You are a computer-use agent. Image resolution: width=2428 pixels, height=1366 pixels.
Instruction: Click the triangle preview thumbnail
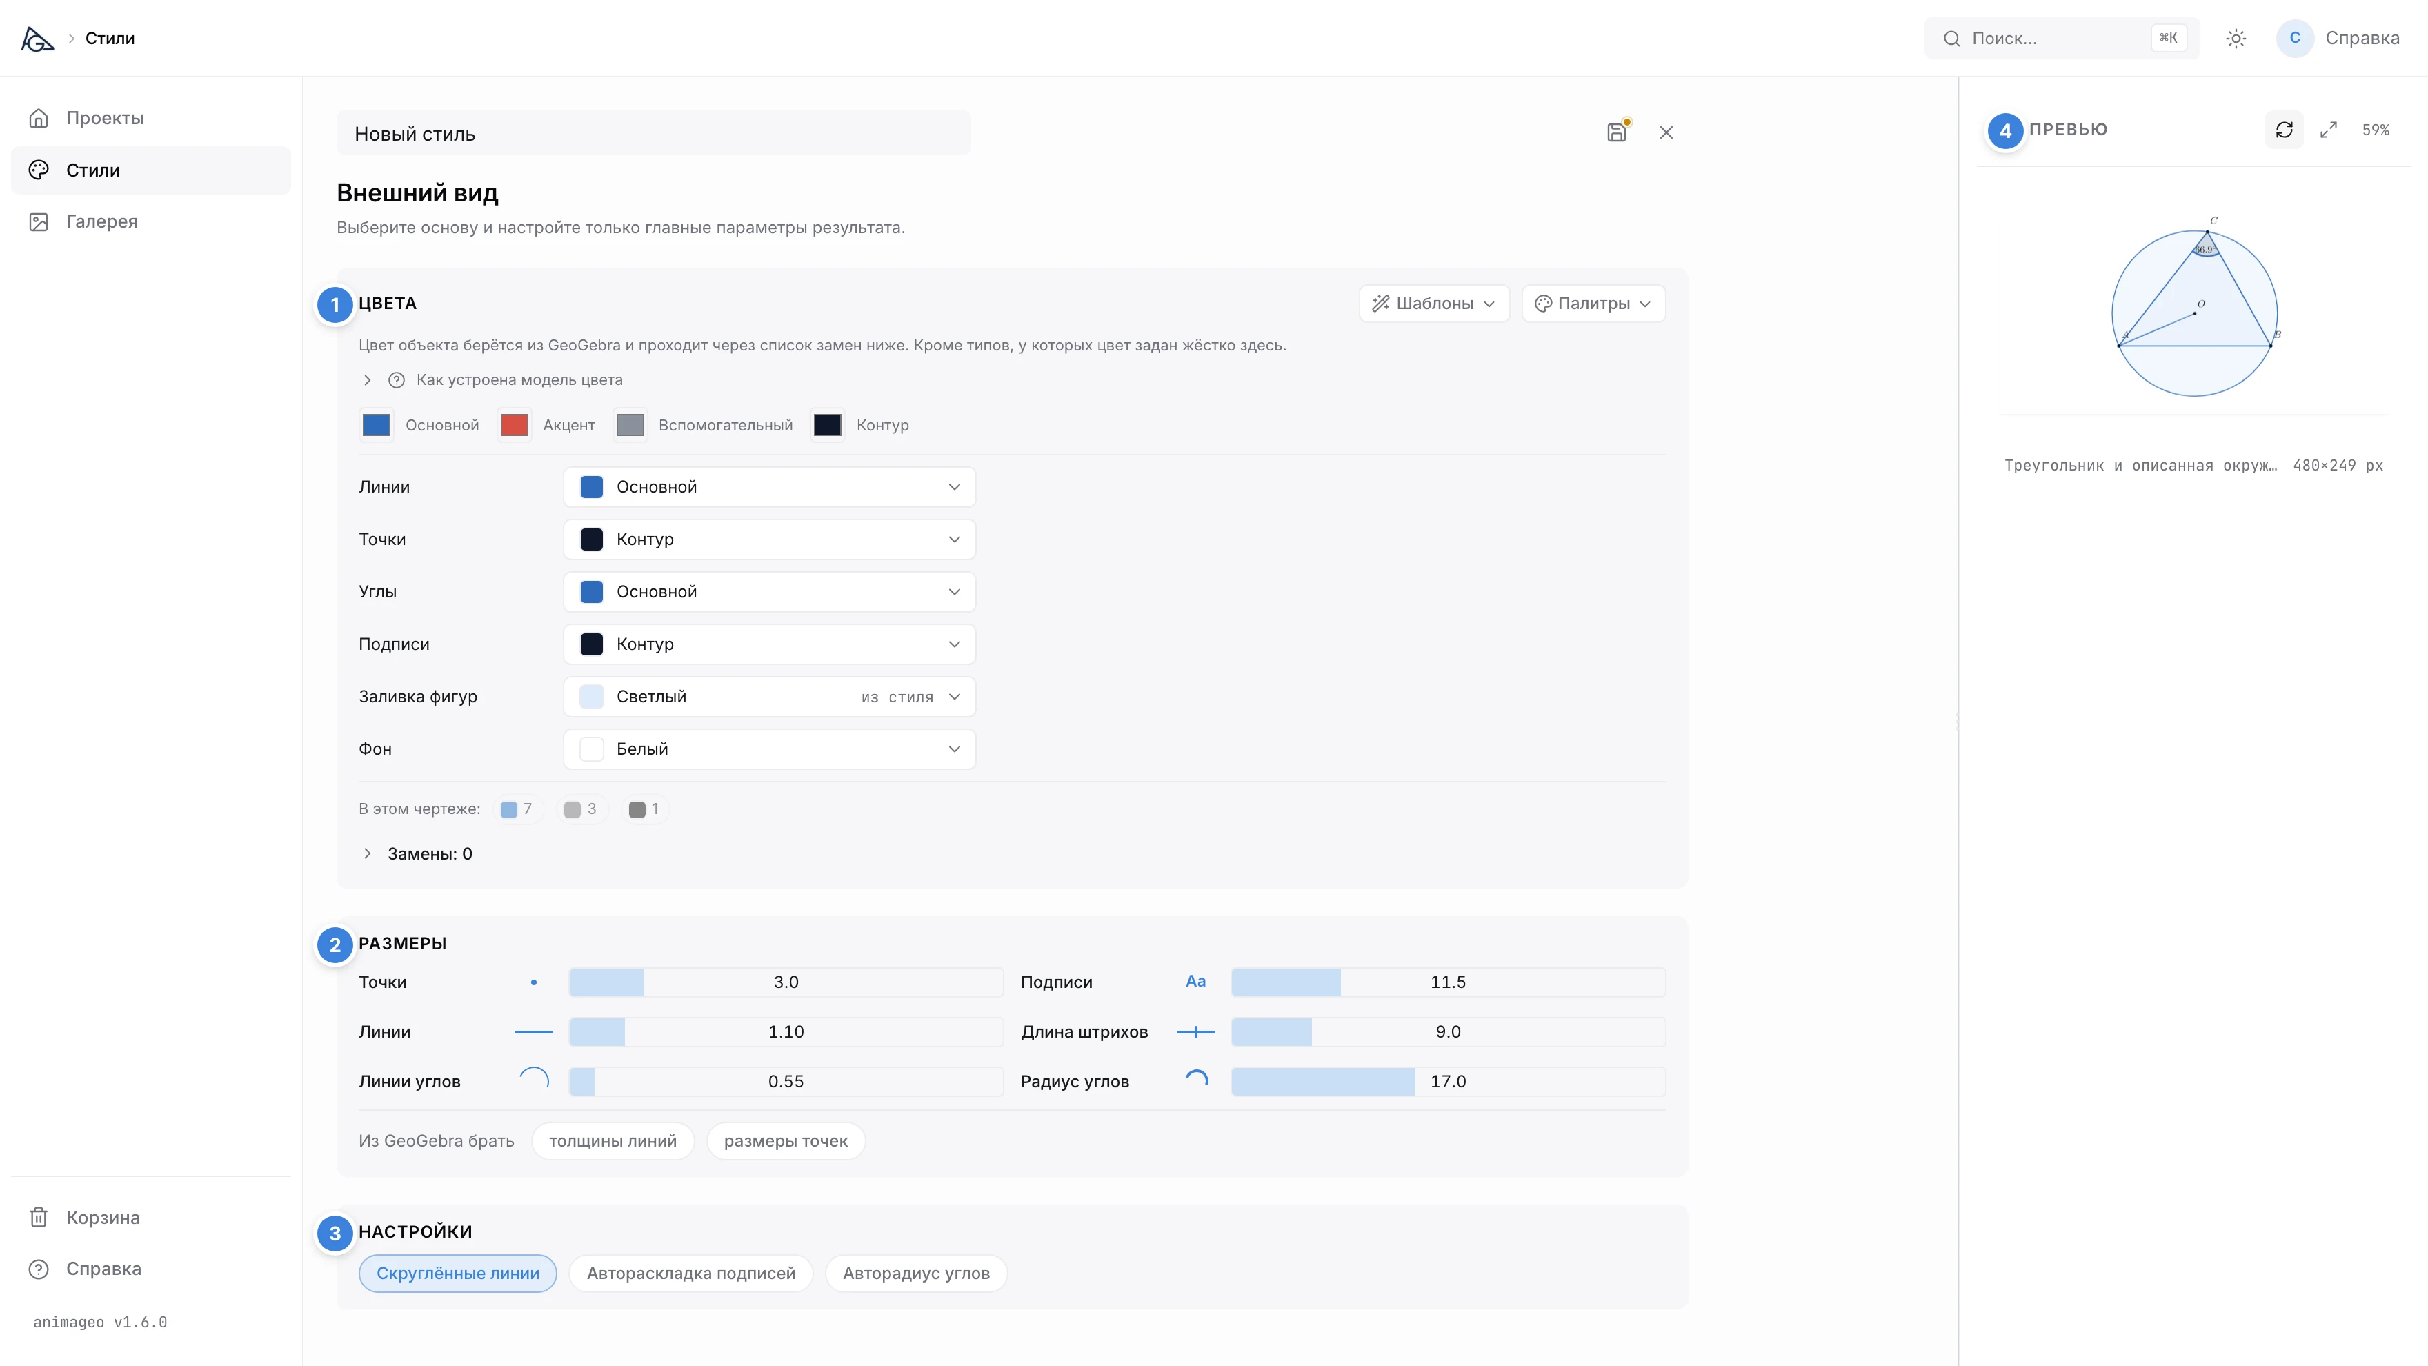pyautogui.click(x=2194, y=309)
